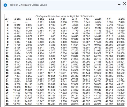Click the value 0.711 in d.f. row 4
127x107 pixels.
tap(52, 31)
